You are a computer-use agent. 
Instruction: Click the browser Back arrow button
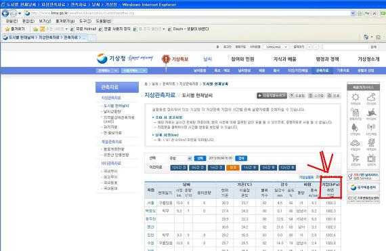pyautogui.click(x=5, y=13)
